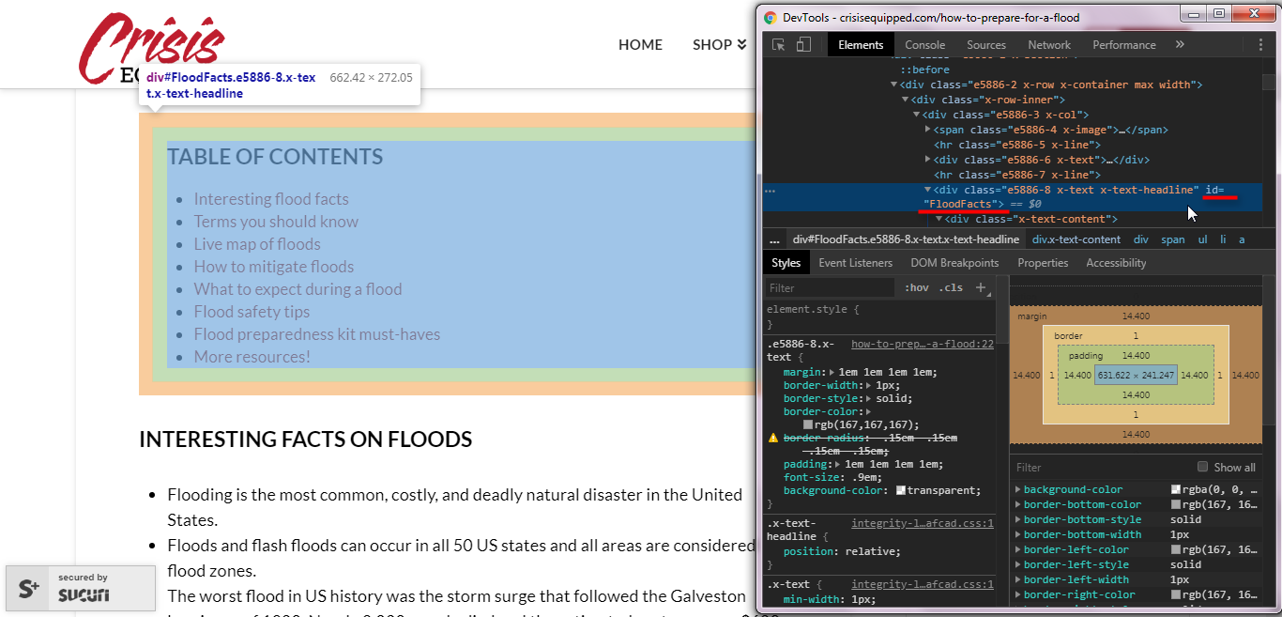Toggle the .cls class editor
1282x617 pixels.
[951, 287]
